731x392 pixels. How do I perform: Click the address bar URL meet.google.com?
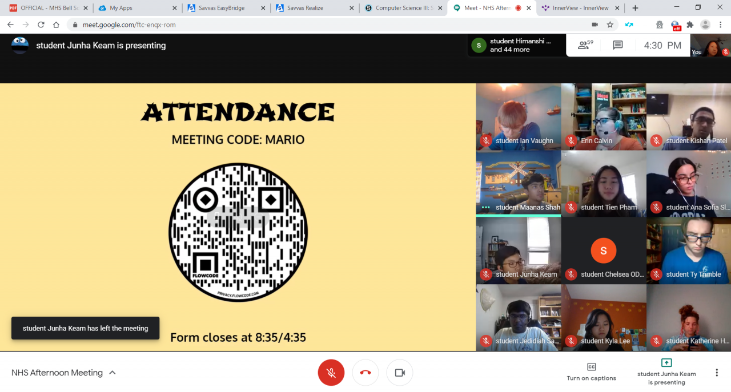129,25
